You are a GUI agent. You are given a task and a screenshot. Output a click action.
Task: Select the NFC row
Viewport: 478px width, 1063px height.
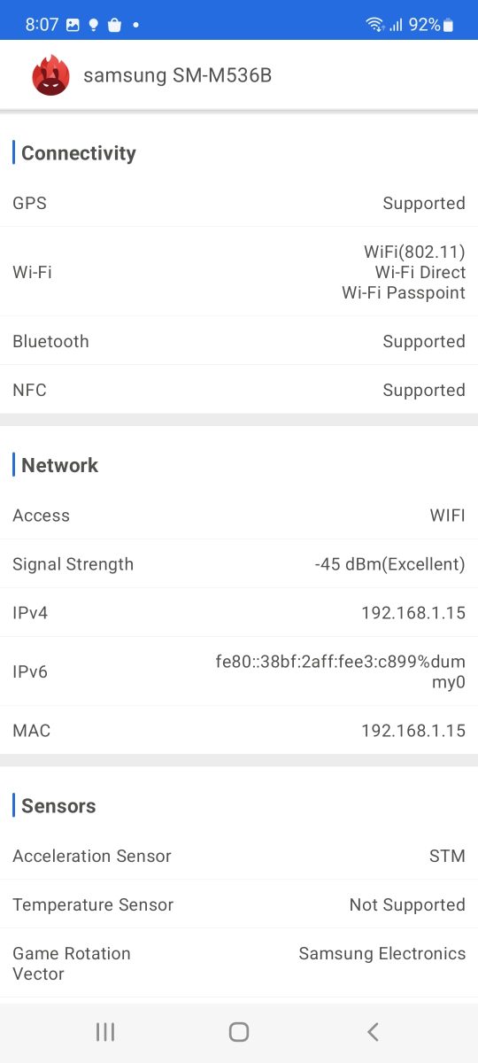tap(239, 390)
